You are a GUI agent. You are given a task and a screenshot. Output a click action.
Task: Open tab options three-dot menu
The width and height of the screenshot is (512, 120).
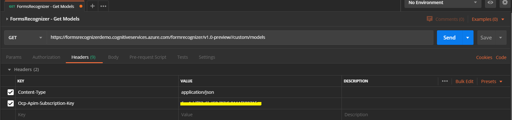click(x=103, y=6)
